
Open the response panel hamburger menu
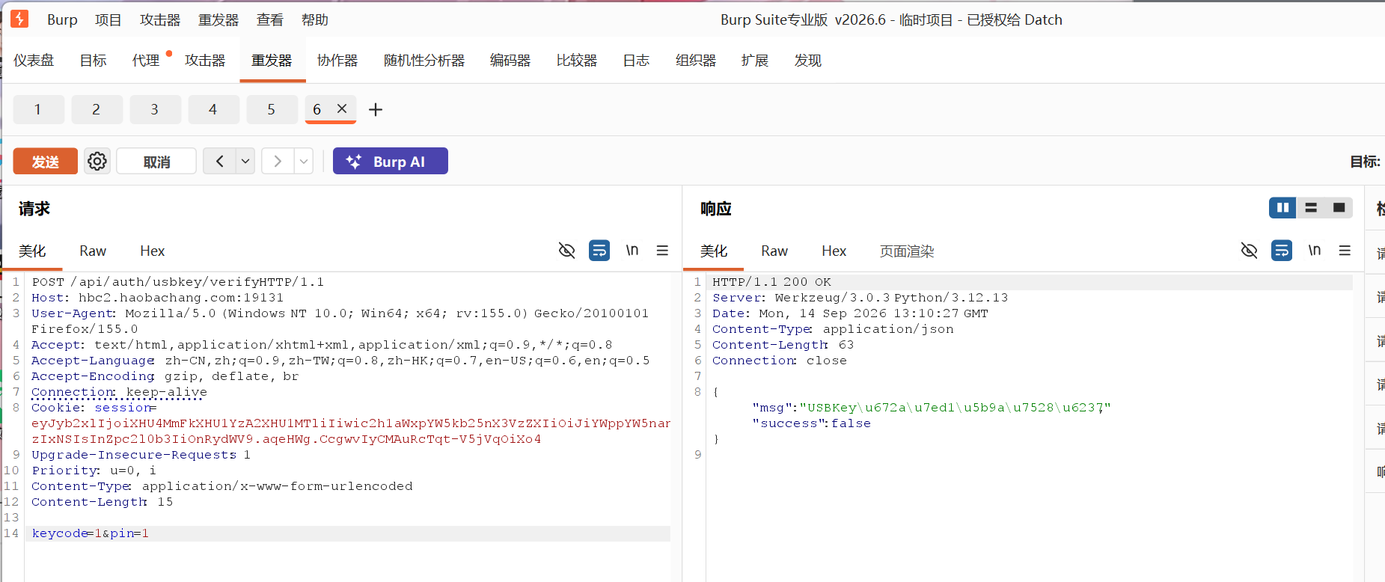pos(1345,251)
